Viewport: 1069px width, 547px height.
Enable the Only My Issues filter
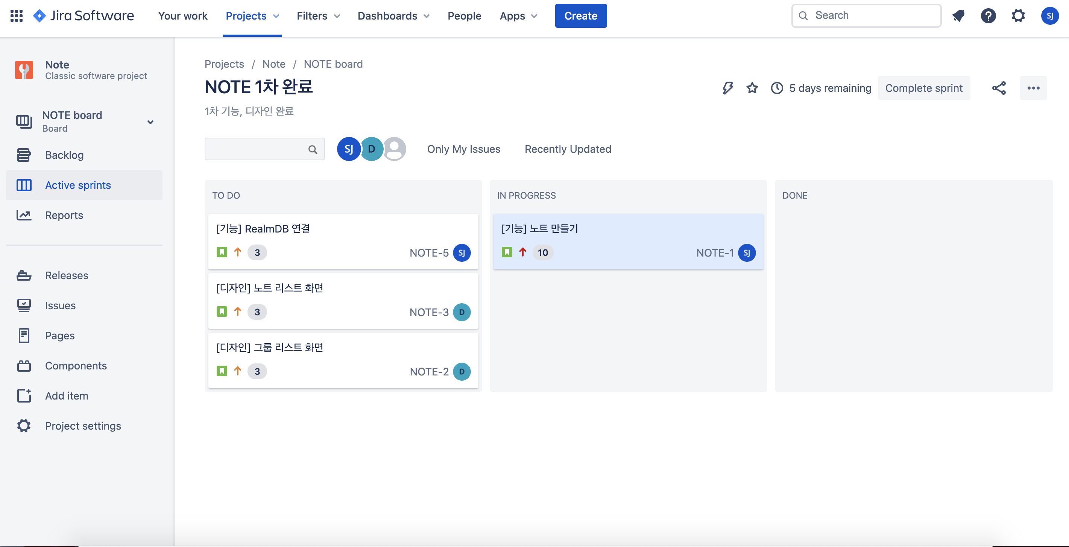[x=463, y=149]
